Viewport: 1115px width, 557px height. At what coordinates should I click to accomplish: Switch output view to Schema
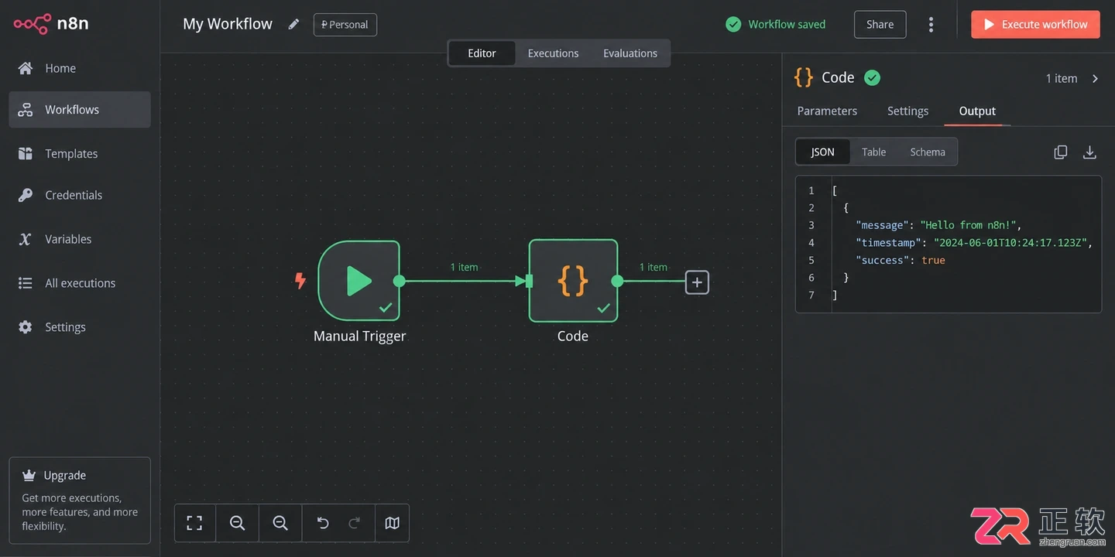[x=928, y=152]
